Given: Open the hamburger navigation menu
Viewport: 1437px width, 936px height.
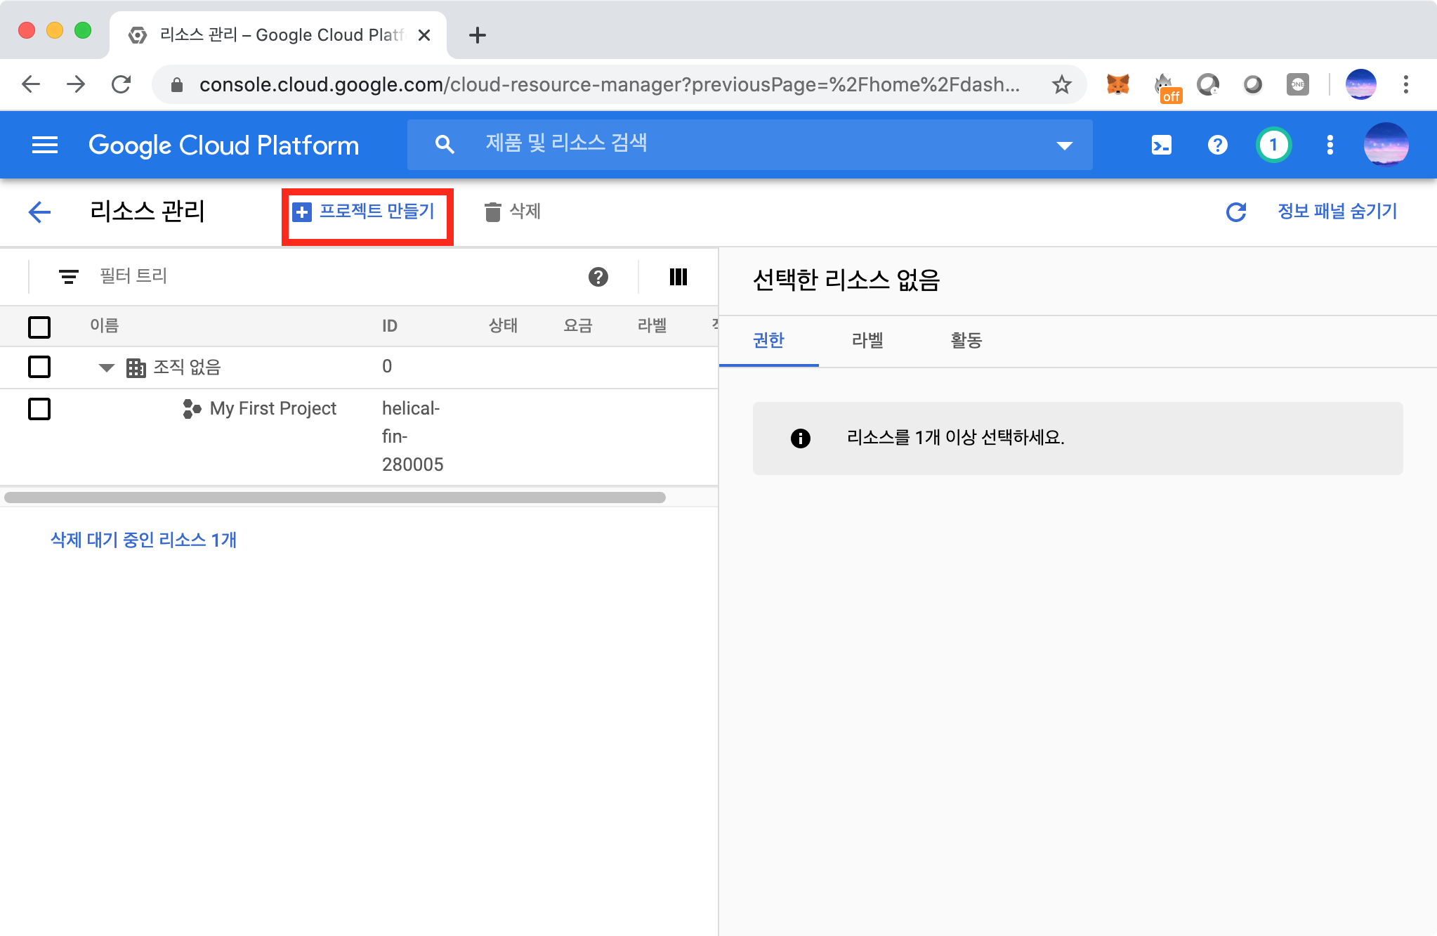Looking at the screenshot, I should point(45,145).
